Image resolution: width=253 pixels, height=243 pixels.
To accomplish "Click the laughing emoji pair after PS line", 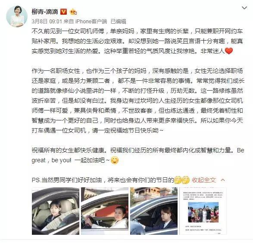I will 182,180.
